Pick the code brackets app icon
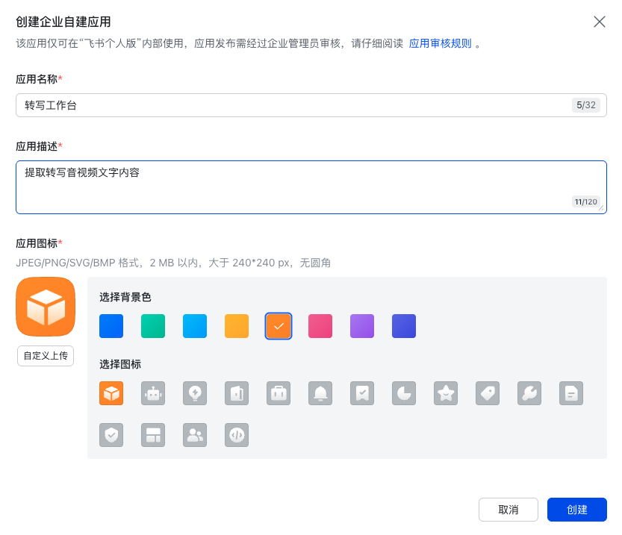 click(237, 435)
